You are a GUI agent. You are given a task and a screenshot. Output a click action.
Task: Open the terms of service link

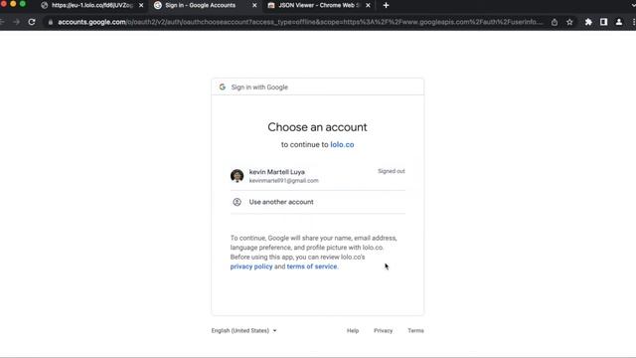(311, 267)
